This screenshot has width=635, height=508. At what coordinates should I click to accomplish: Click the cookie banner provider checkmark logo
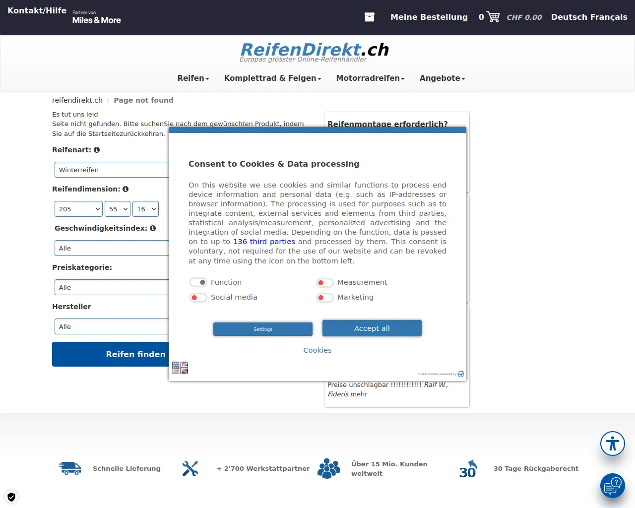click(x=461, y=374)
